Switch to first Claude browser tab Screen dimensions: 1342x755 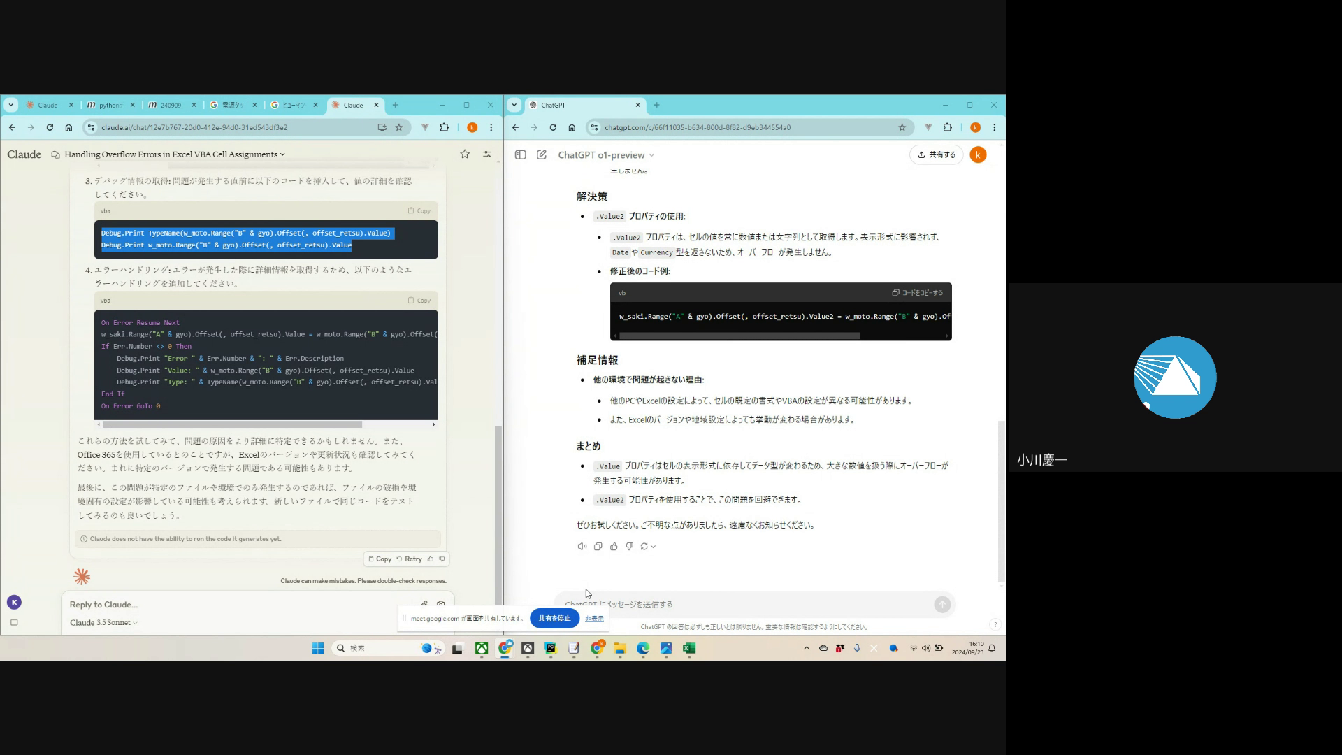tap(48, 106)
